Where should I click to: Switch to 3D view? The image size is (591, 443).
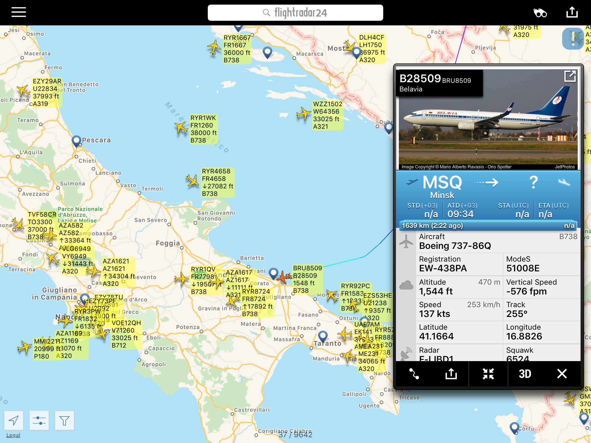525,374
